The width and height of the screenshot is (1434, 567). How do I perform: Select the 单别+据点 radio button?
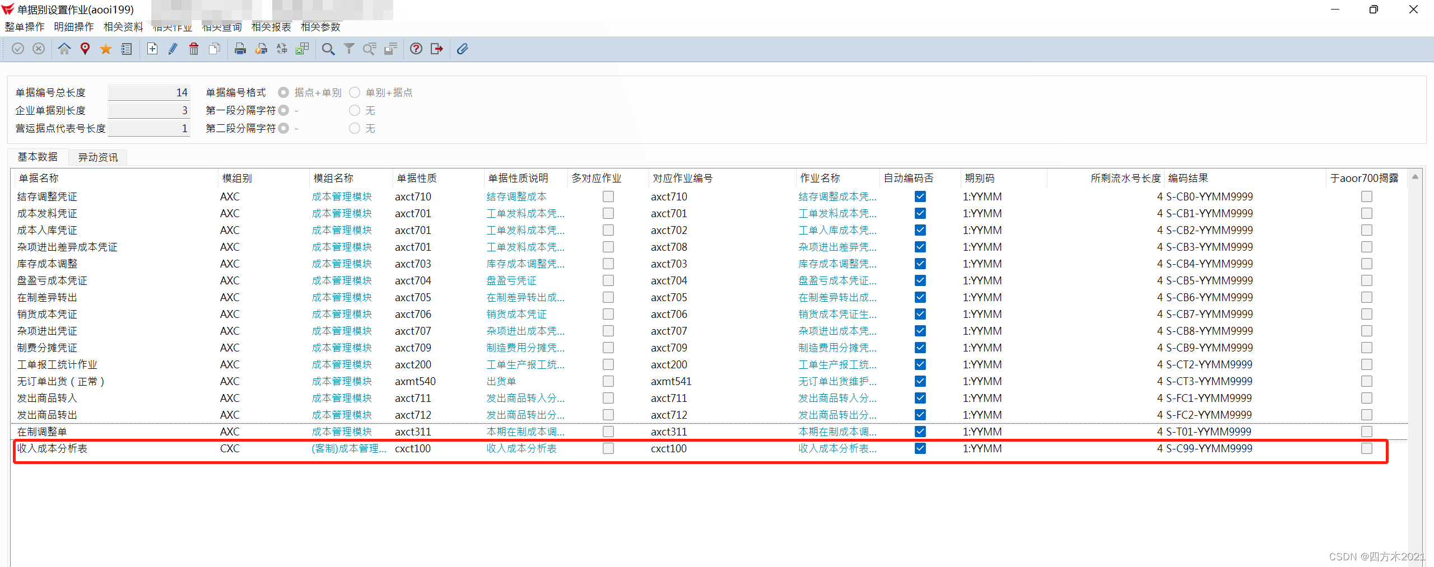coord(354,92)
